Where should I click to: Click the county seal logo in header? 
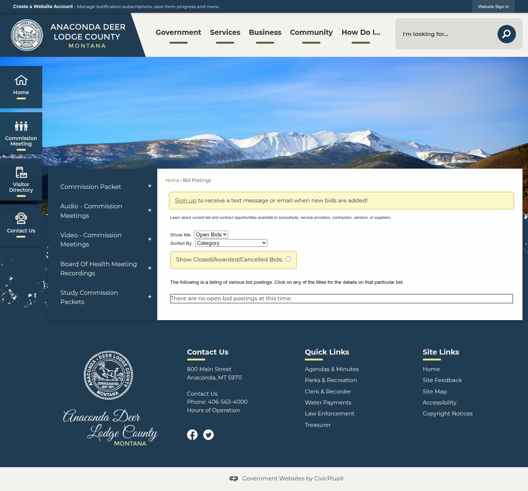point(26,35)
